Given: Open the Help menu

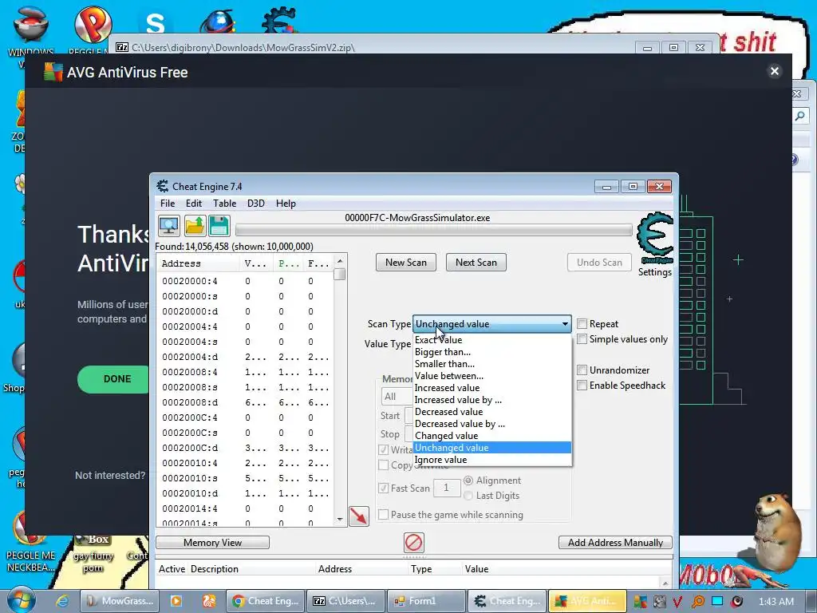Looking at the screenshot, I should click(x=286, y=204).
